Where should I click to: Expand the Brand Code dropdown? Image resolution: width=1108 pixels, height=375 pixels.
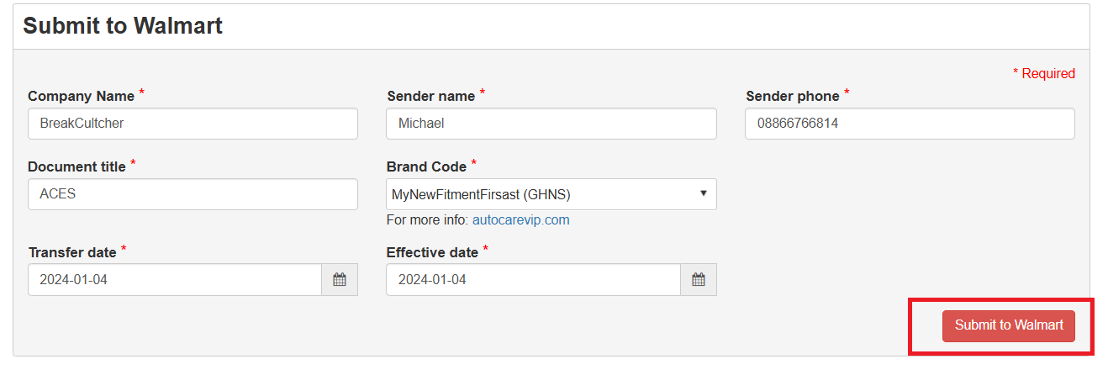551,194
